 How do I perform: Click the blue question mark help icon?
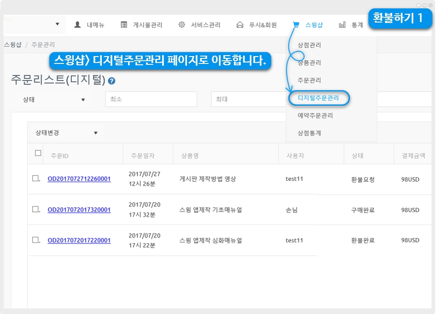111,81
